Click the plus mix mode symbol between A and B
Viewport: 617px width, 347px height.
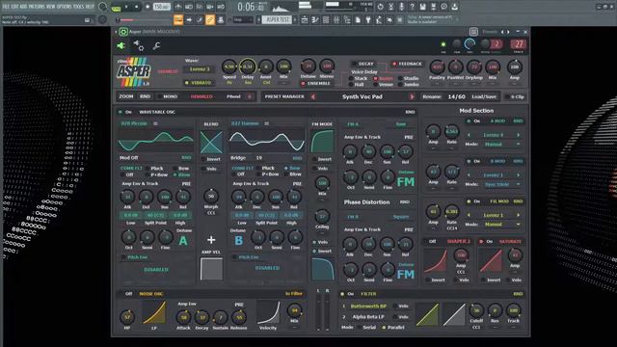[211, 240]
